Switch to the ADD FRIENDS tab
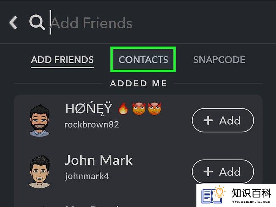276x207 pixels. [x=62, y=60]
